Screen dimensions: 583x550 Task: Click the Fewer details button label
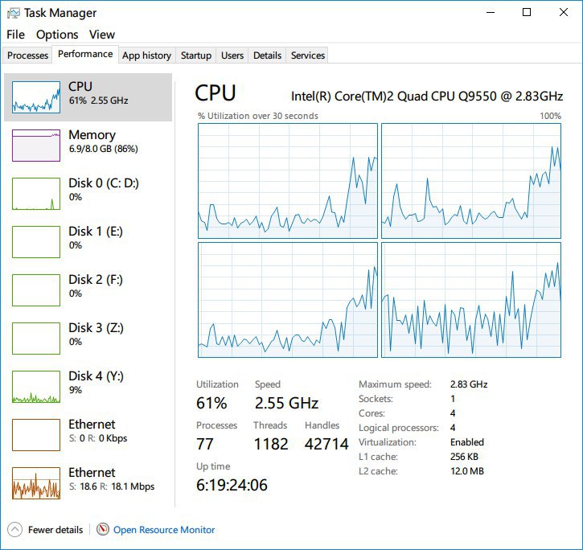[x=55, y=530]
